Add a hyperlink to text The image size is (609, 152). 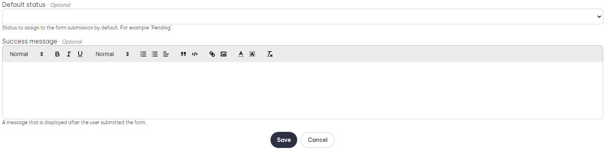click(212, 54)
